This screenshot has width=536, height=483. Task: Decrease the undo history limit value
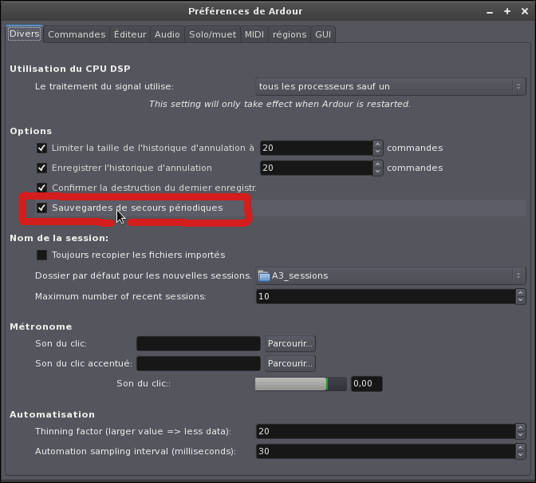(378, 152)
